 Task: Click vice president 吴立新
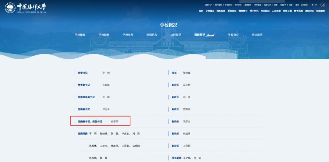187,85
